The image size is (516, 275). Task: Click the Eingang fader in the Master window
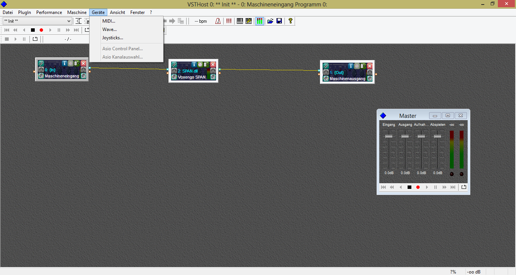(389, 136)
